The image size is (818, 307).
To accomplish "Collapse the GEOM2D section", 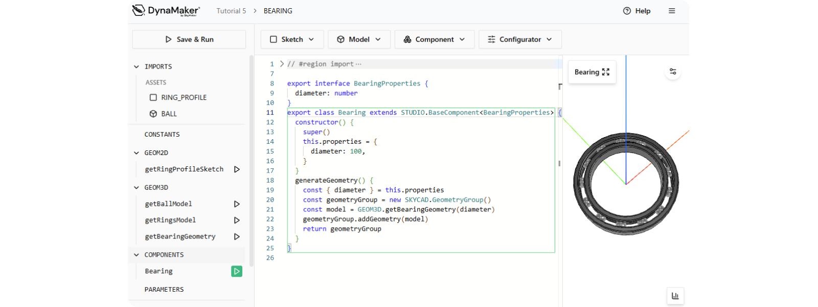I will coord(137,153).
